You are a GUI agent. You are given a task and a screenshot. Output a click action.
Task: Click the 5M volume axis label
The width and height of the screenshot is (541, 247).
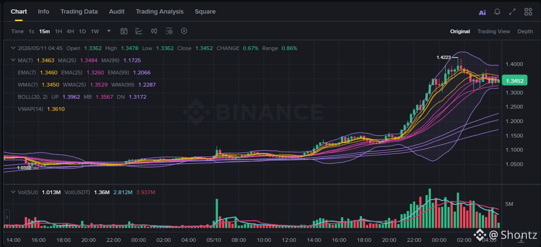509,204
